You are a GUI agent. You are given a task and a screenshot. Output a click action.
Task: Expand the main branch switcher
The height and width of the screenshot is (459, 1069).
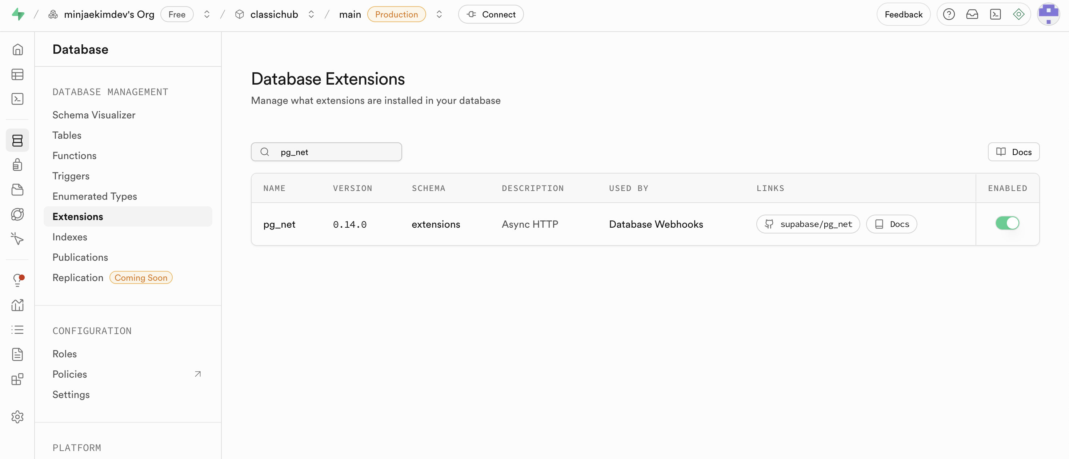tap(439, 15)
